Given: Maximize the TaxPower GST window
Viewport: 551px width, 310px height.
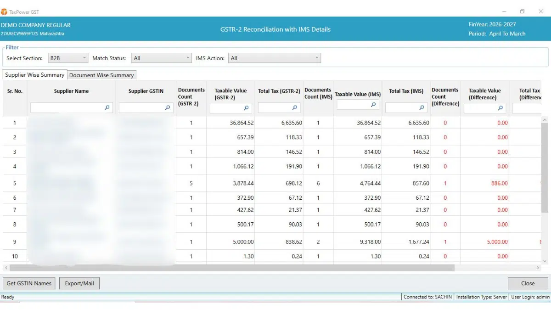Looking at the screenshot, I should [x=522, y=11].
